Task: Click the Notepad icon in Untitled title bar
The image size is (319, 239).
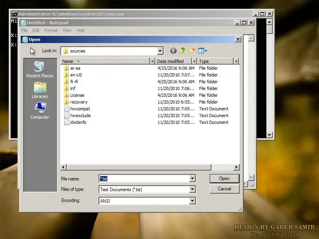Action: tap(23, 23)
